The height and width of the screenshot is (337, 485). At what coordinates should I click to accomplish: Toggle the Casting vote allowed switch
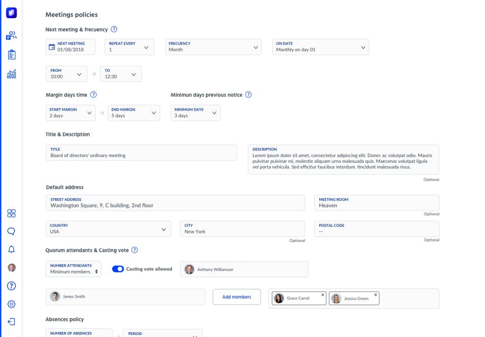[118, 269]
